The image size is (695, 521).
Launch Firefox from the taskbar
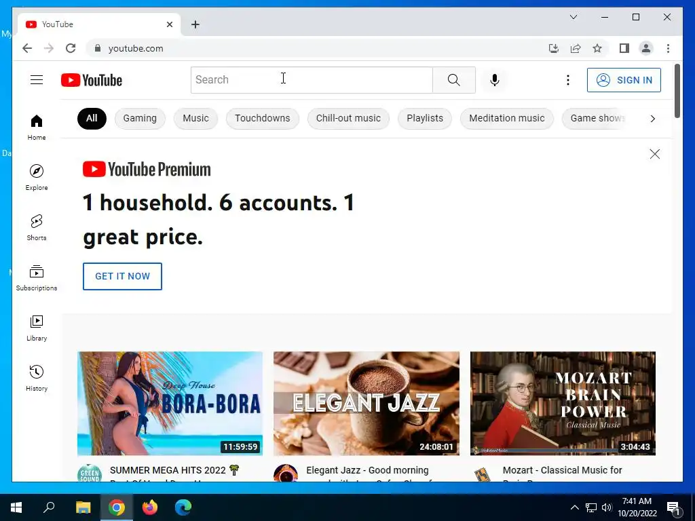(150, 507)
